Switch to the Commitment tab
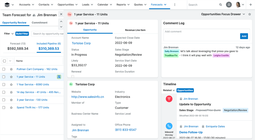This screenshot has width=255, height=140. [x=40, y=23]
